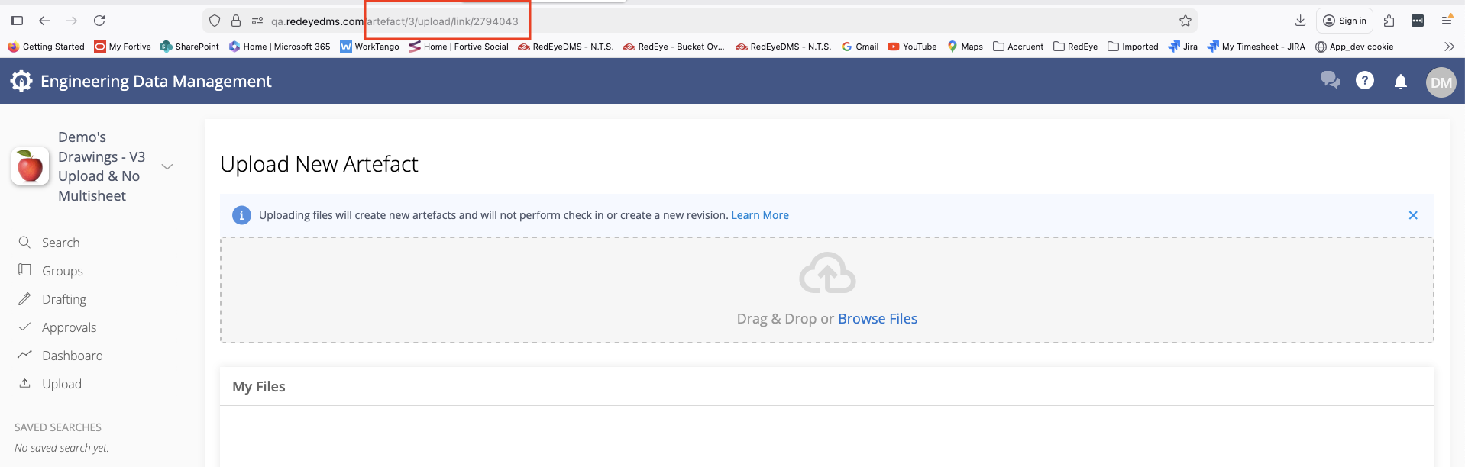This screenshot has width=1465, height=467.
Task: Click the blue info icon in banner
Action: click(x=241, y=215)
